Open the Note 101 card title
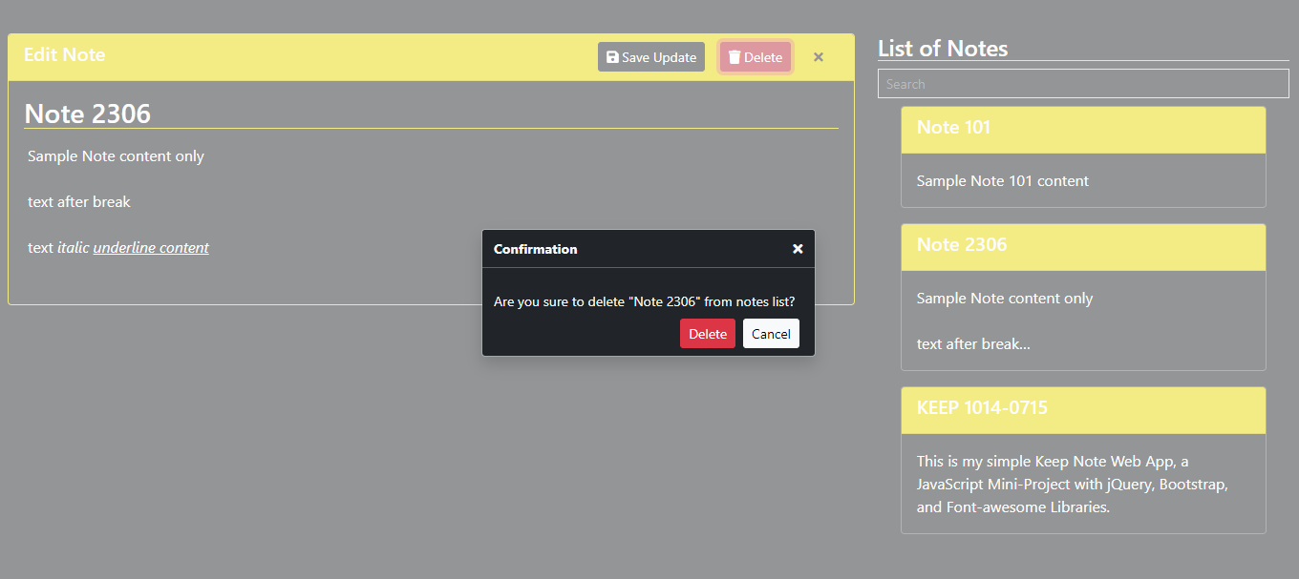Image resolution: width=1299 pixels, height=579 pixels. pos(953,128)
